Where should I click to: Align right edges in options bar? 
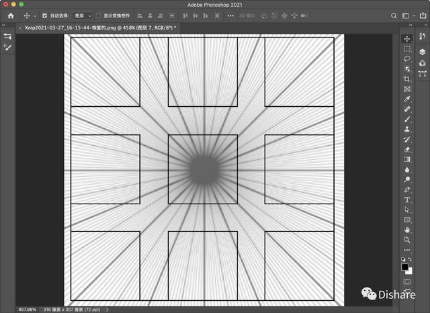coord(161,16)
